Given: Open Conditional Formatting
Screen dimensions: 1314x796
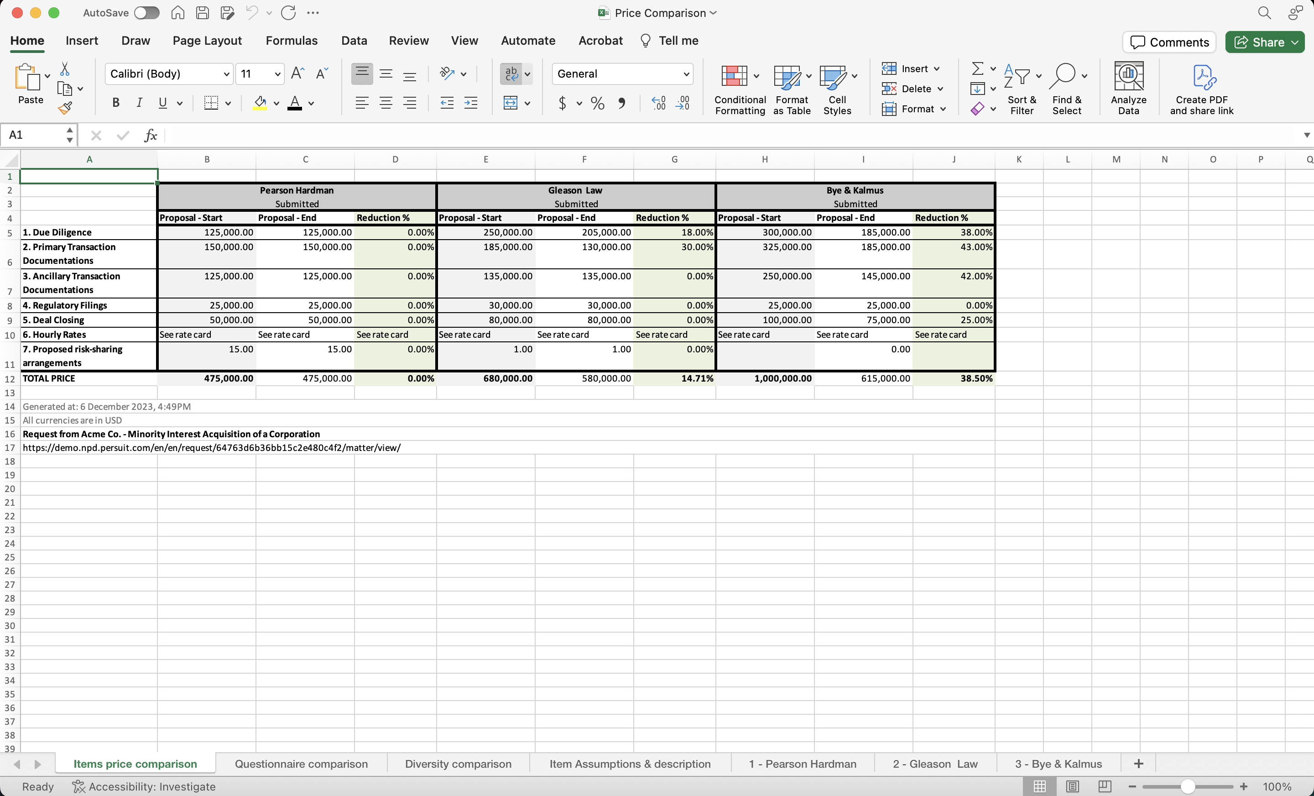Looking at the screenshot, I should point(740,89).
